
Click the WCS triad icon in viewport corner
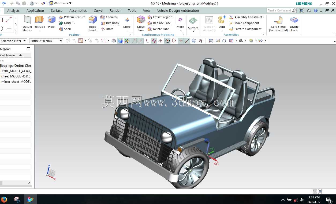51,172
